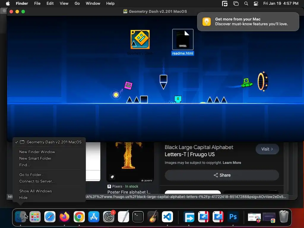Open the Go menu
Image resolution: width=304 pixels, height=228 pixels.
(x=77, y=4)
